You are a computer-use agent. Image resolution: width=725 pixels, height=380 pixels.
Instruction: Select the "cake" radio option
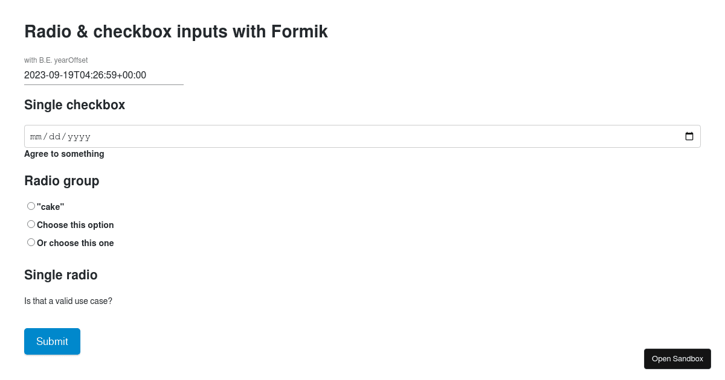click(x=31, y=206)
